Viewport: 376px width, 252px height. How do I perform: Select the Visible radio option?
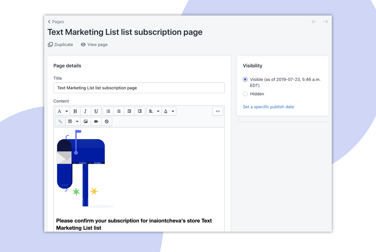245,80
